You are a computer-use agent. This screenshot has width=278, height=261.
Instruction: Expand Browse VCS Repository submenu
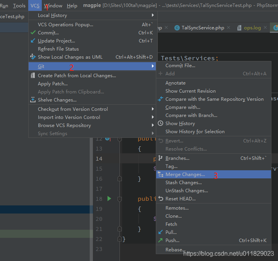point(153,125)
